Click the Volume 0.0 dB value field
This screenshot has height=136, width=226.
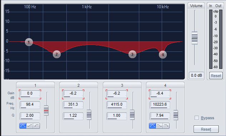[x=196, y=75]
